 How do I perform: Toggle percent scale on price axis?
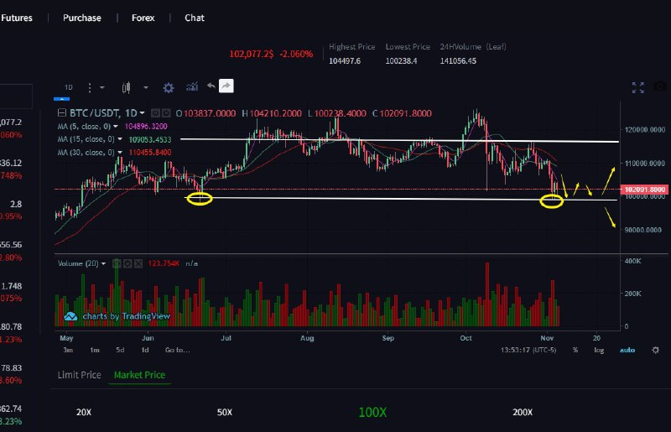[x=575, y=350]
